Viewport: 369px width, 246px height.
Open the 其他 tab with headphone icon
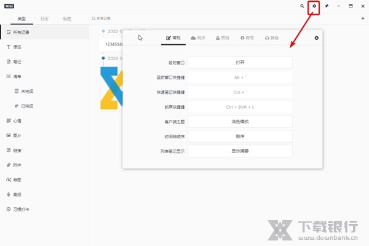(x=272, y=38)
